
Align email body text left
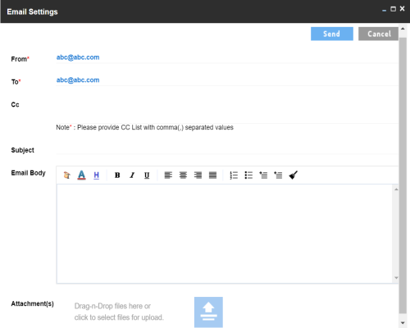pos(168,175)
